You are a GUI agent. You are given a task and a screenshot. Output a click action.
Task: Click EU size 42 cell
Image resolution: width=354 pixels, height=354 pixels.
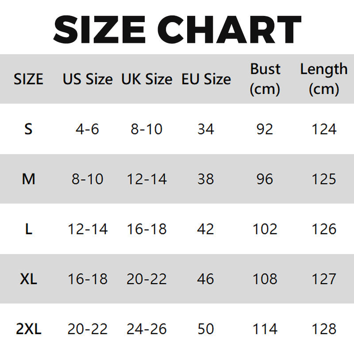coord(206,229)
